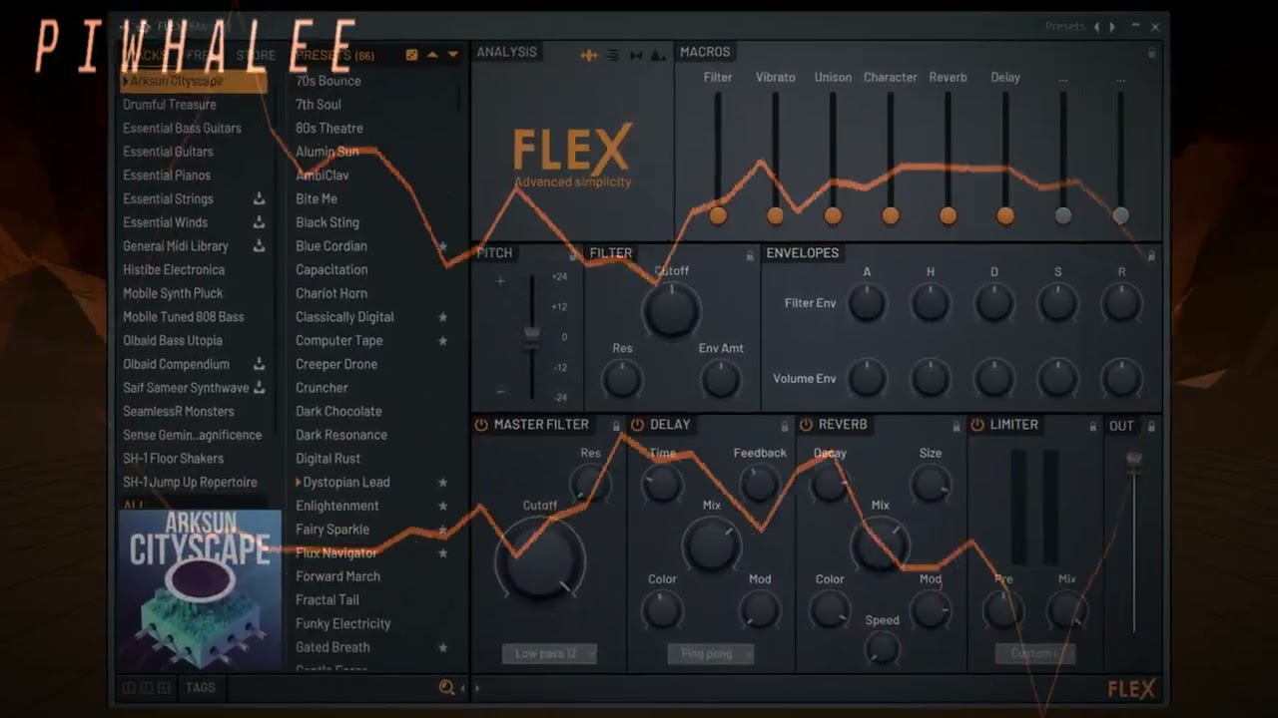Download the Olbaid Compendium pack
This screenshot has width=1278, height=718.
259,364
